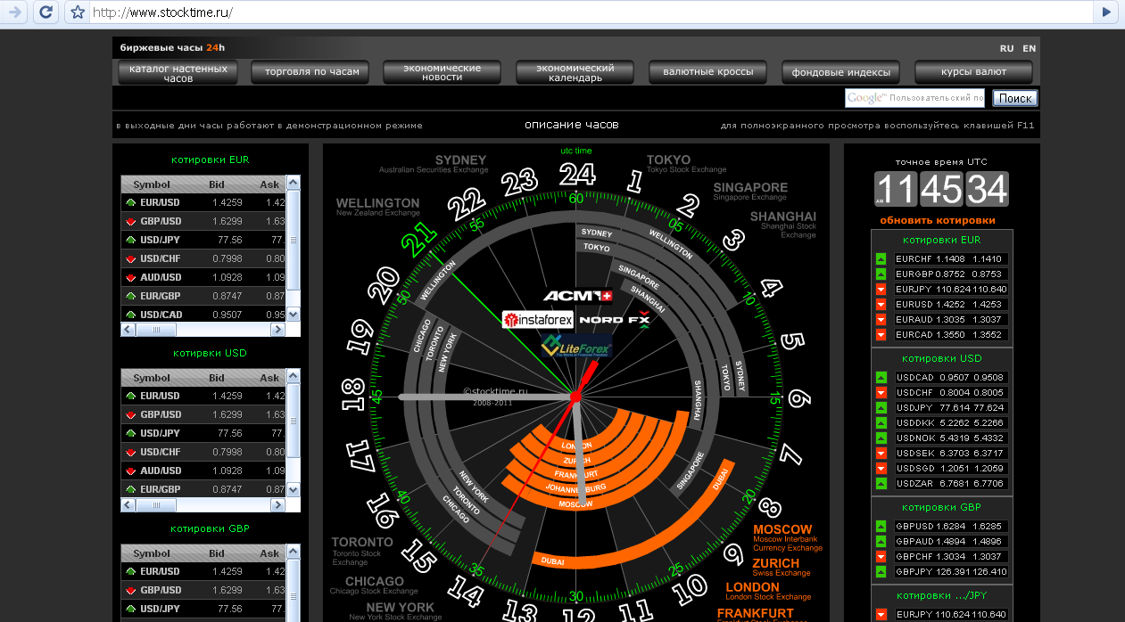Screen dimensions: 1125x622
Task: Click the scroll-left arrow under котировки USD table
Action: point(128,505)
